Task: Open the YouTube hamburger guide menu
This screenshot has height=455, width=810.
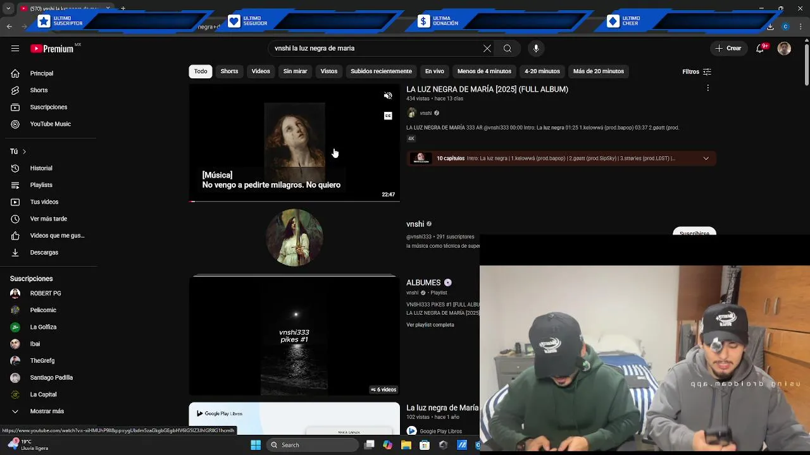Action: pyautogui.click(x=15, y=48)
